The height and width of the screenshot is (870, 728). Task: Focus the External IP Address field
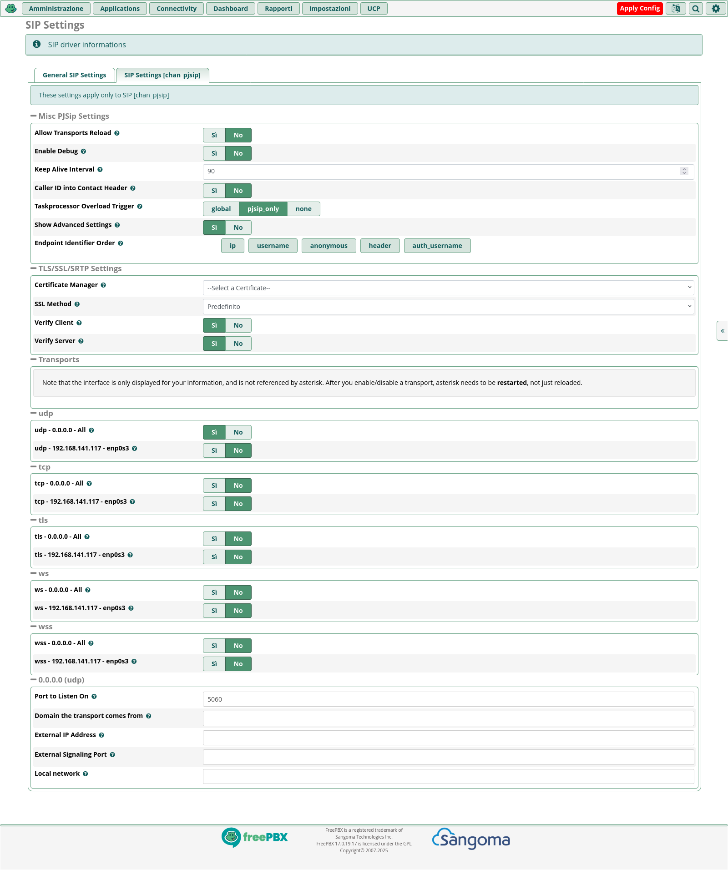448,738
